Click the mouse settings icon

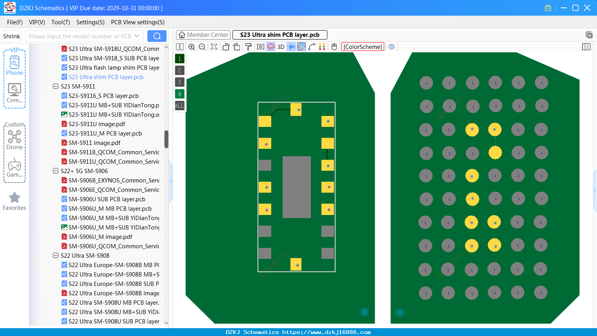[334, 47]
